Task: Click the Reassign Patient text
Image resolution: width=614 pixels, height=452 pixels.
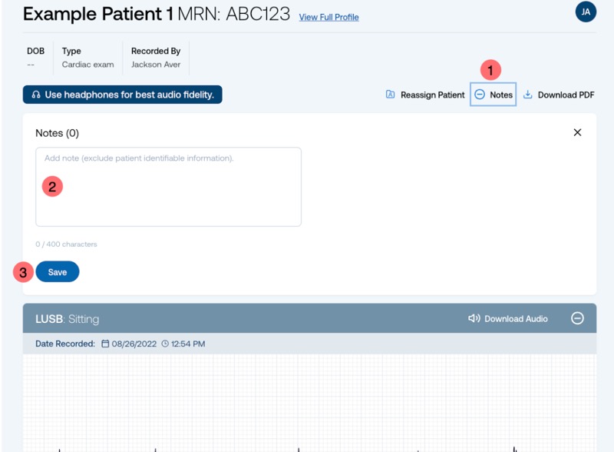Action: pos(432,95)
